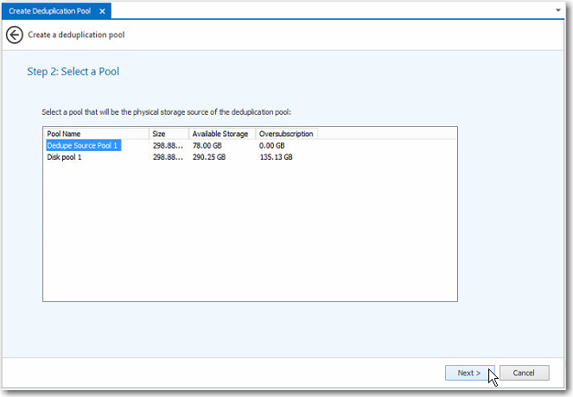573x397 pixels.
Task: Select Dedupe Source Pool 1 row
Action: click(250, 146)
